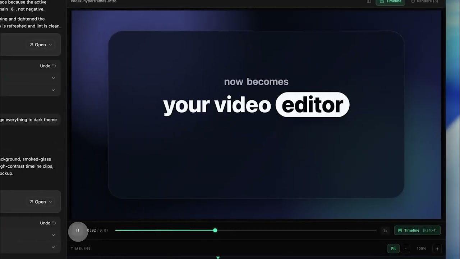Expand first collapsed row chevron under upper Undo
Image resolution: width=460 pixels, height=259 pixels.
tap(53, 78)
